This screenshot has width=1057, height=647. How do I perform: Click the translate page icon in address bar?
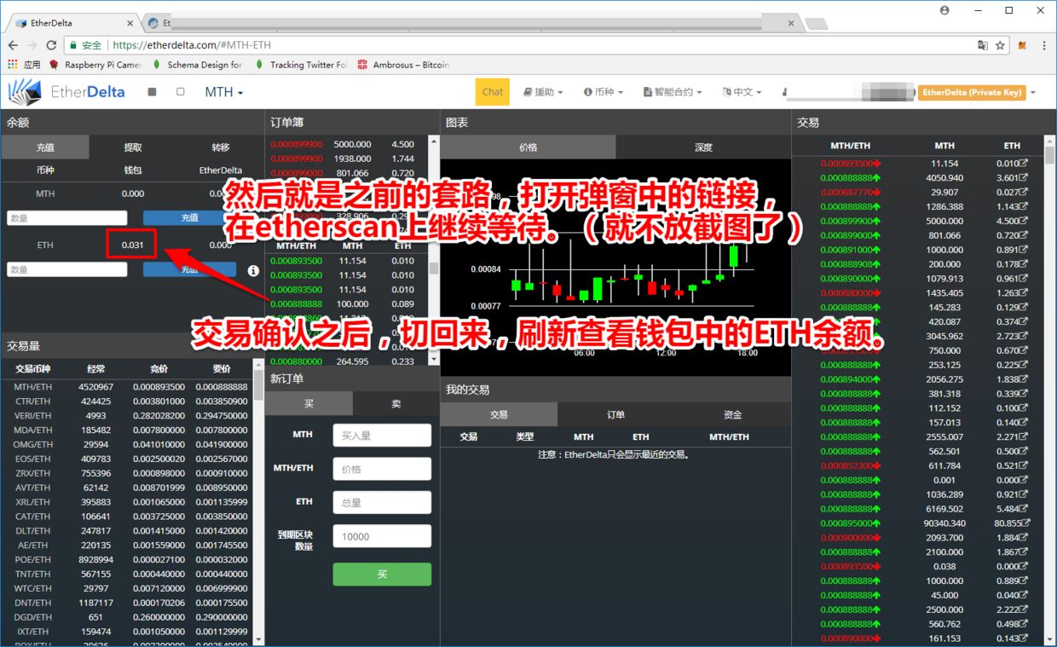pyautogui.click(x=983, y=45)
